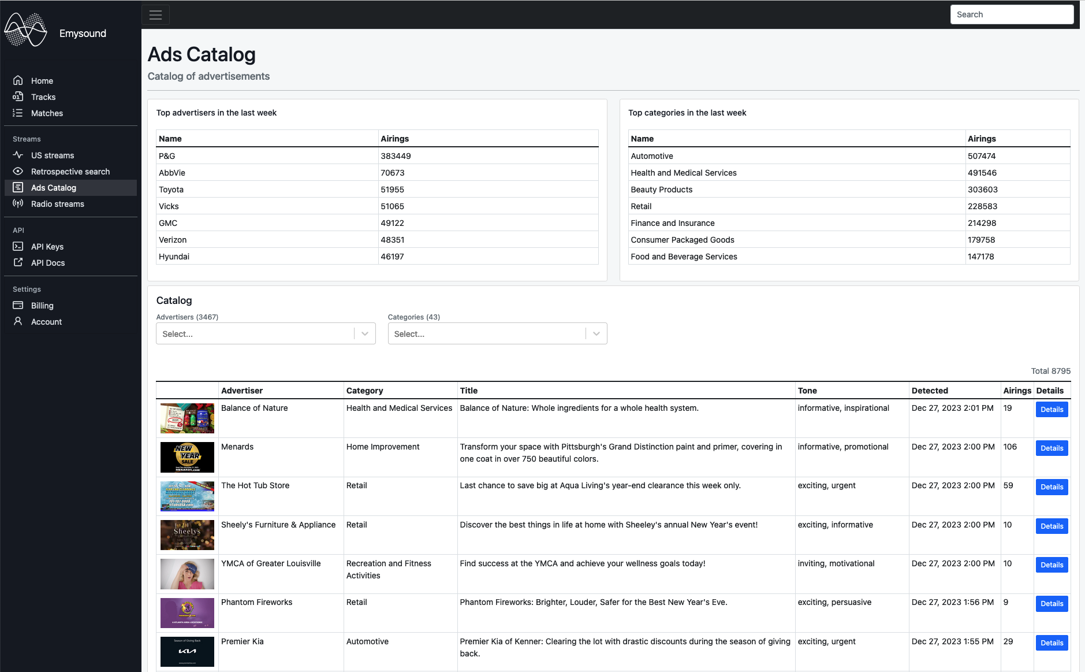This screenshot has height=672, width=1085.
Task: Toggle the hamburger sidebar menu button
Action: (155, 15)
